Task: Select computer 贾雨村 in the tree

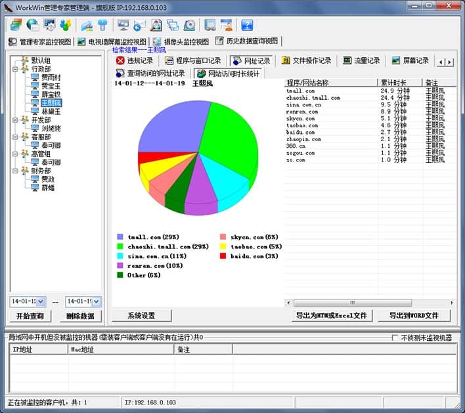Action: click(x=51, y=77)
